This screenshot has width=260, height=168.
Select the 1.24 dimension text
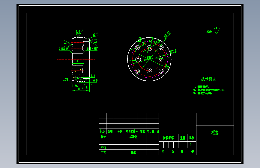coord(65,80)
